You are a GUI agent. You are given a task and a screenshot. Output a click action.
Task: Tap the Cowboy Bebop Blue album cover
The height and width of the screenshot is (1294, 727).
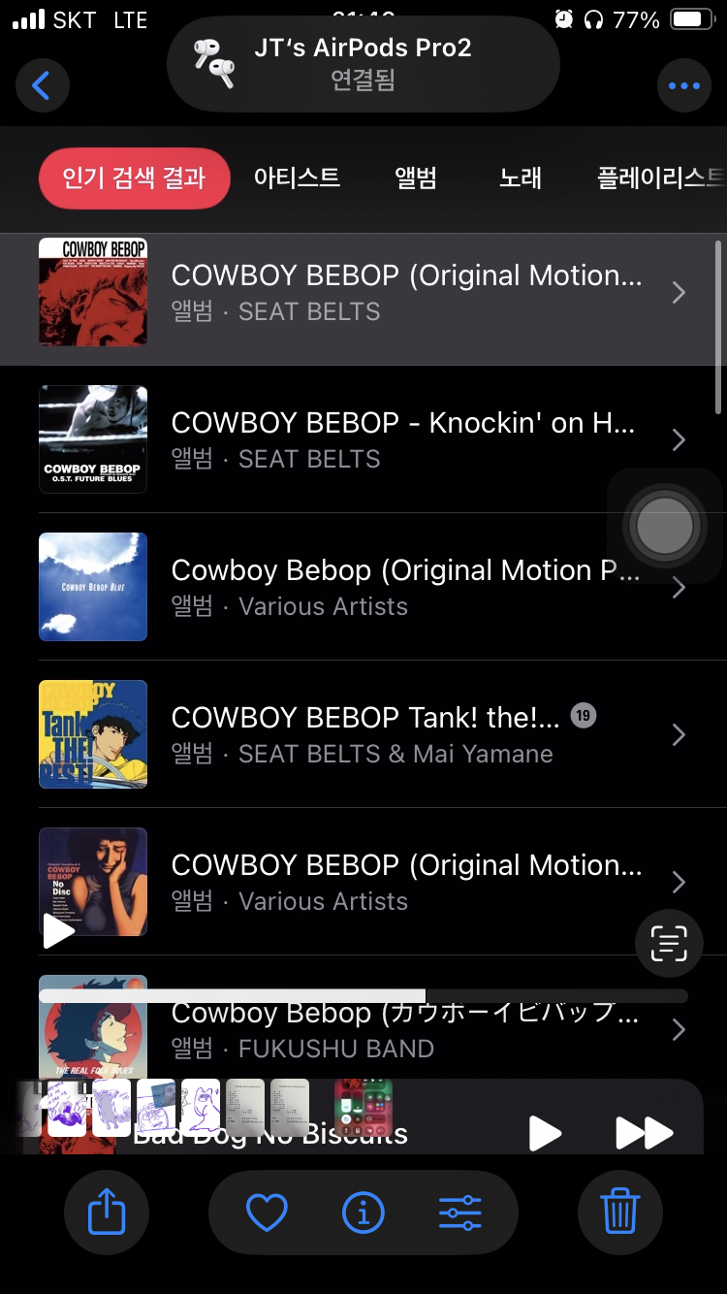pyautogui.click(x=93, y=587)
